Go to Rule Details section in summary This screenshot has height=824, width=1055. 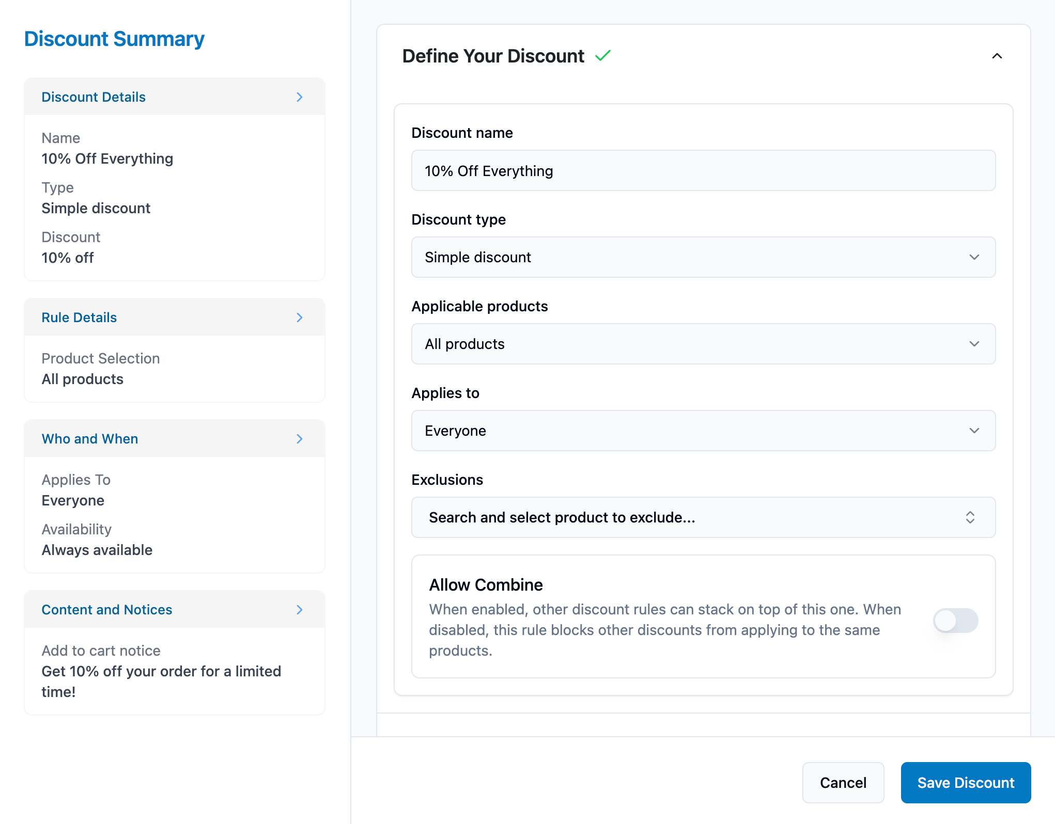[175, 318]
